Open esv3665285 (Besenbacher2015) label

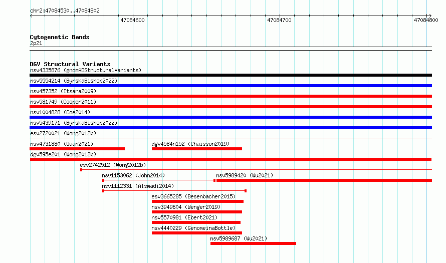193,196
